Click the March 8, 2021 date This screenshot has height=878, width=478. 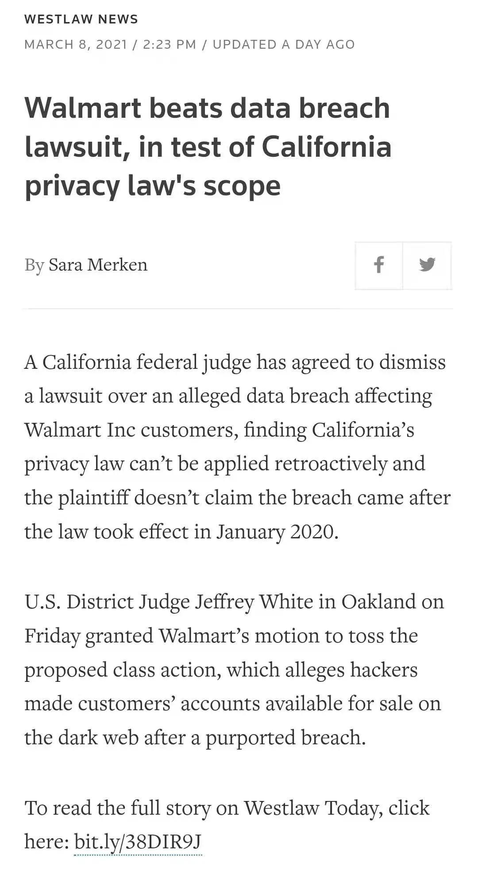(76, 44)
